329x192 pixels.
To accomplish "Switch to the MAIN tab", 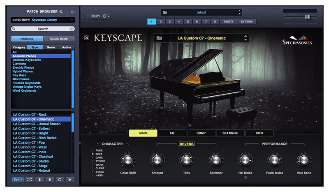I will [x=143, y=133].
